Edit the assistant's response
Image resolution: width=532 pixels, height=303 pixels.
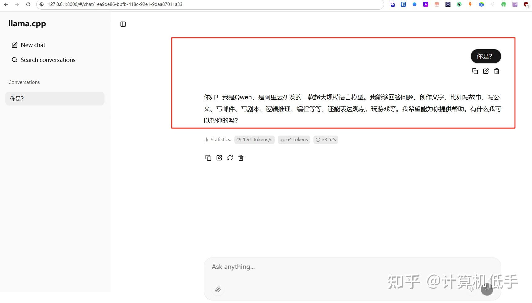click(219, 158)
